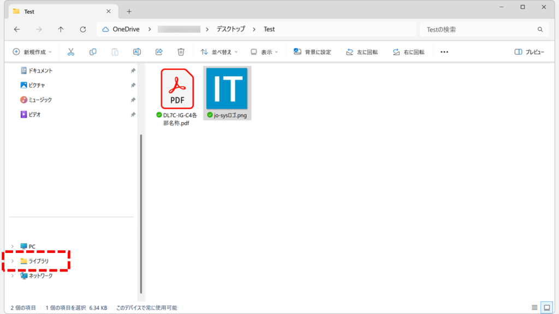Image resolution: width=559 pixels, height=314 pixels.
Task: Open the 並べ替え sort dropdown
Action: click(219, 52)
